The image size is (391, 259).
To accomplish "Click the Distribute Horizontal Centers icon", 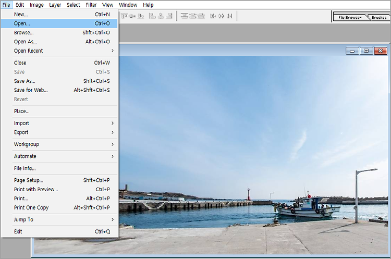I will point(221,16).
